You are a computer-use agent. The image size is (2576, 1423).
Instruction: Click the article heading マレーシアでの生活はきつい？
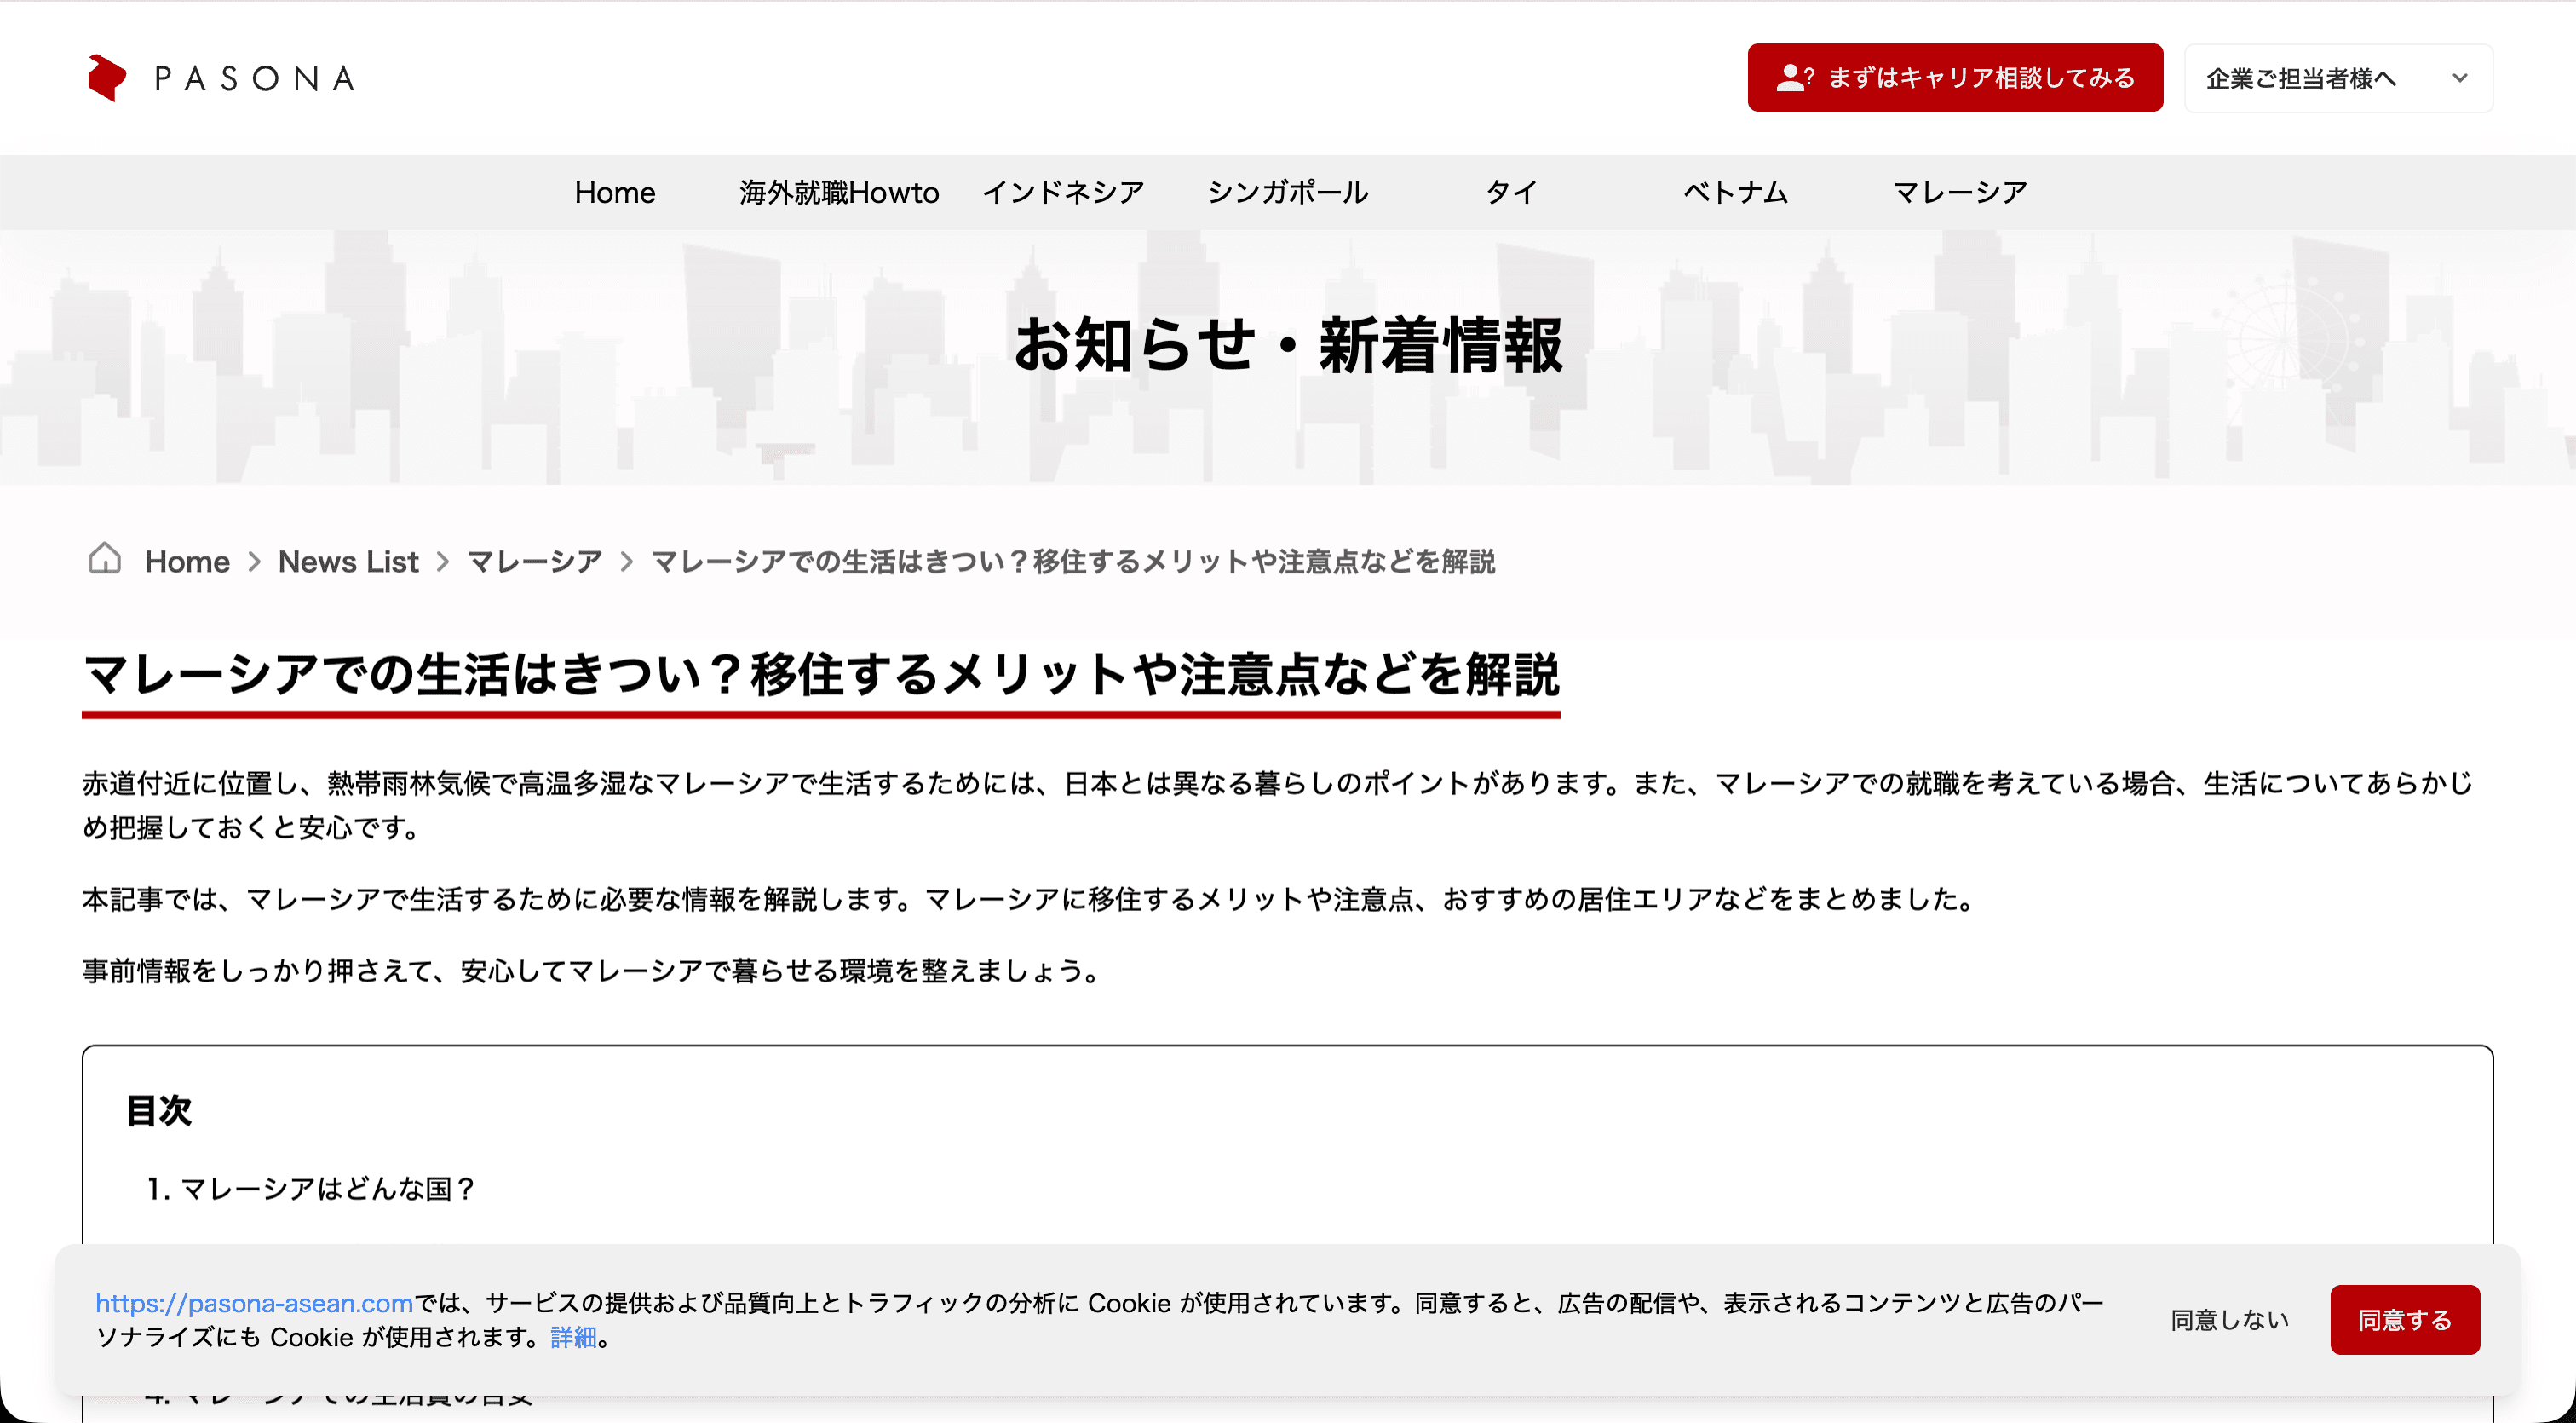[x=821, y=673]
